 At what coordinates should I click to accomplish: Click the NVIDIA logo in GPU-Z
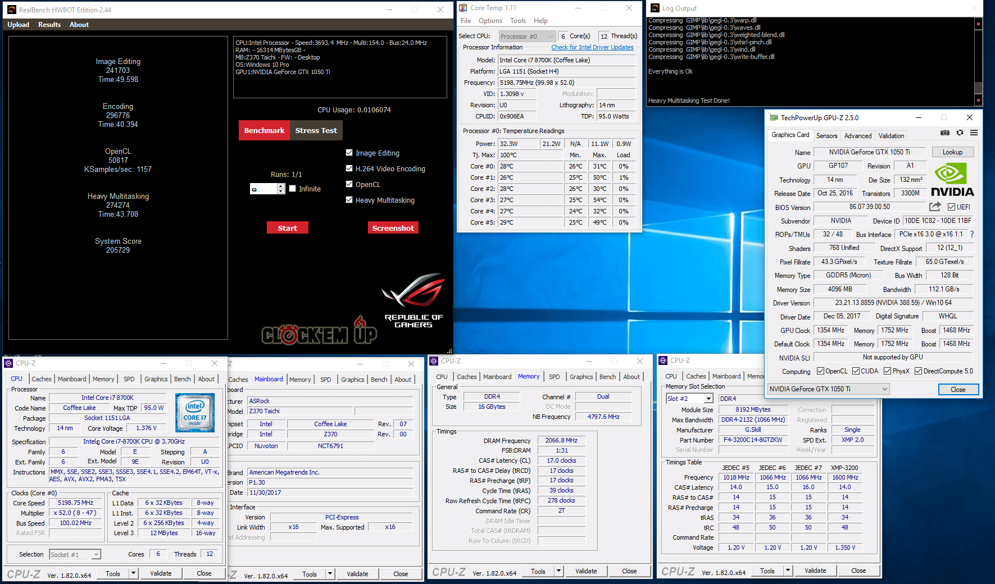[x=952, y=180]
